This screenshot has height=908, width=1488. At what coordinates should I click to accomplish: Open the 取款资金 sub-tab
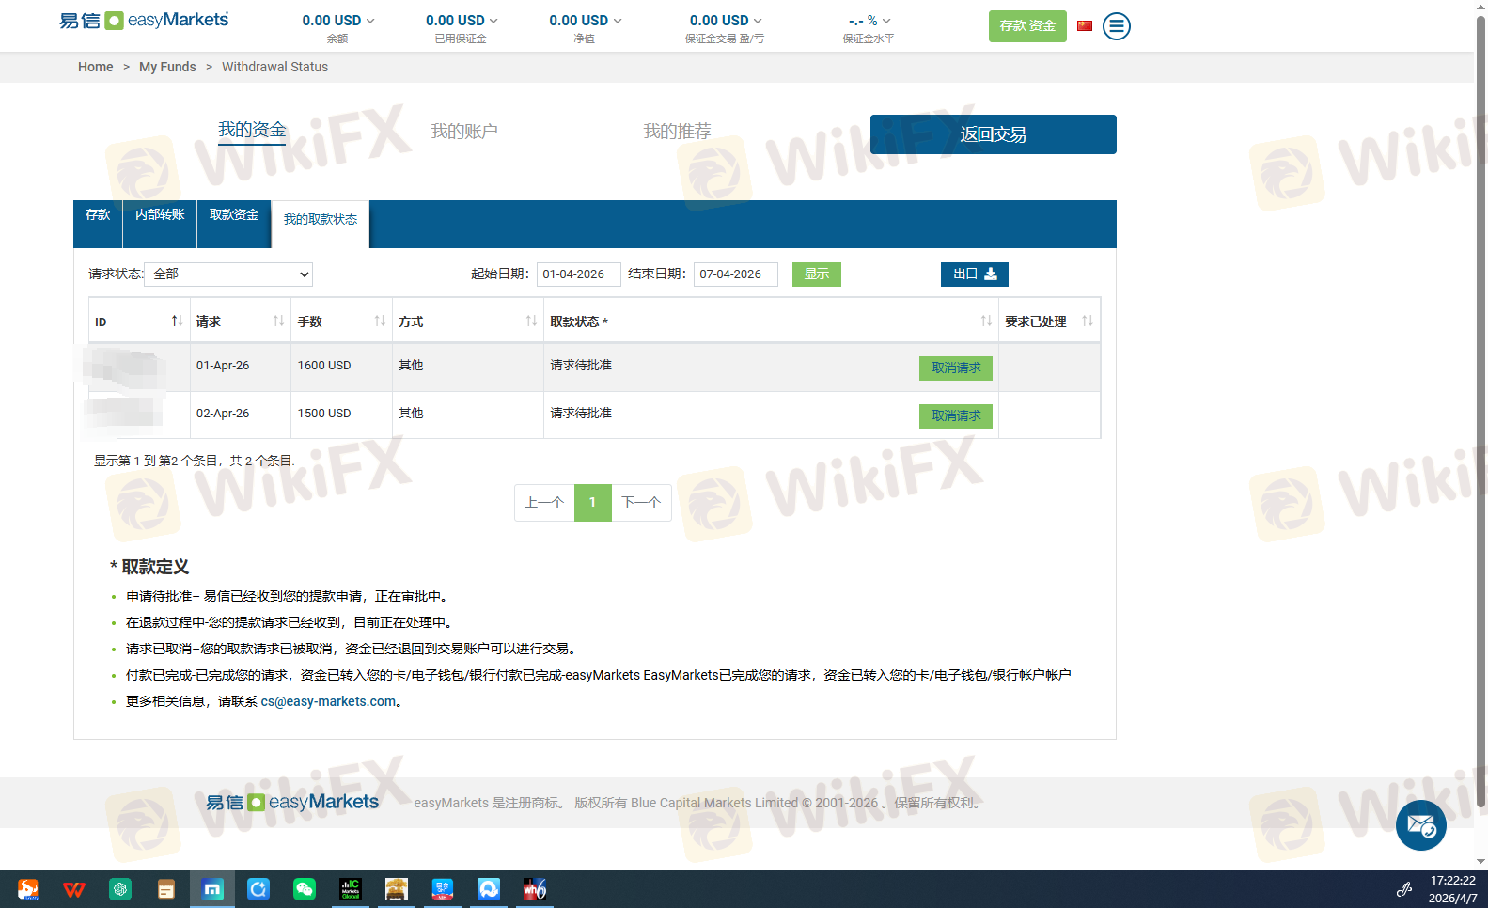(234, 224)
